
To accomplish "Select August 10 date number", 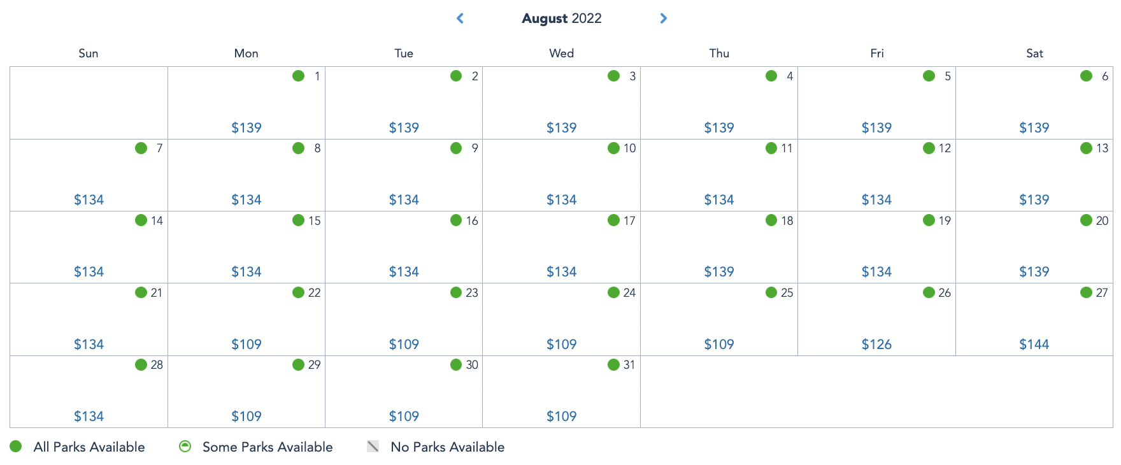I will 629,148.
